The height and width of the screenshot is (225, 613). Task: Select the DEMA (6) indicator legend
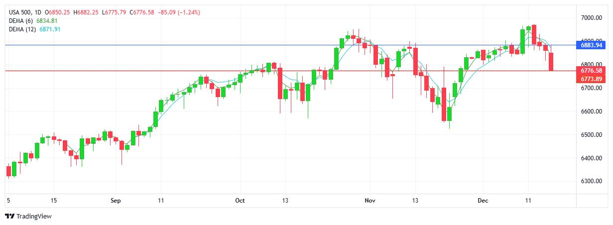pos(21,20)
